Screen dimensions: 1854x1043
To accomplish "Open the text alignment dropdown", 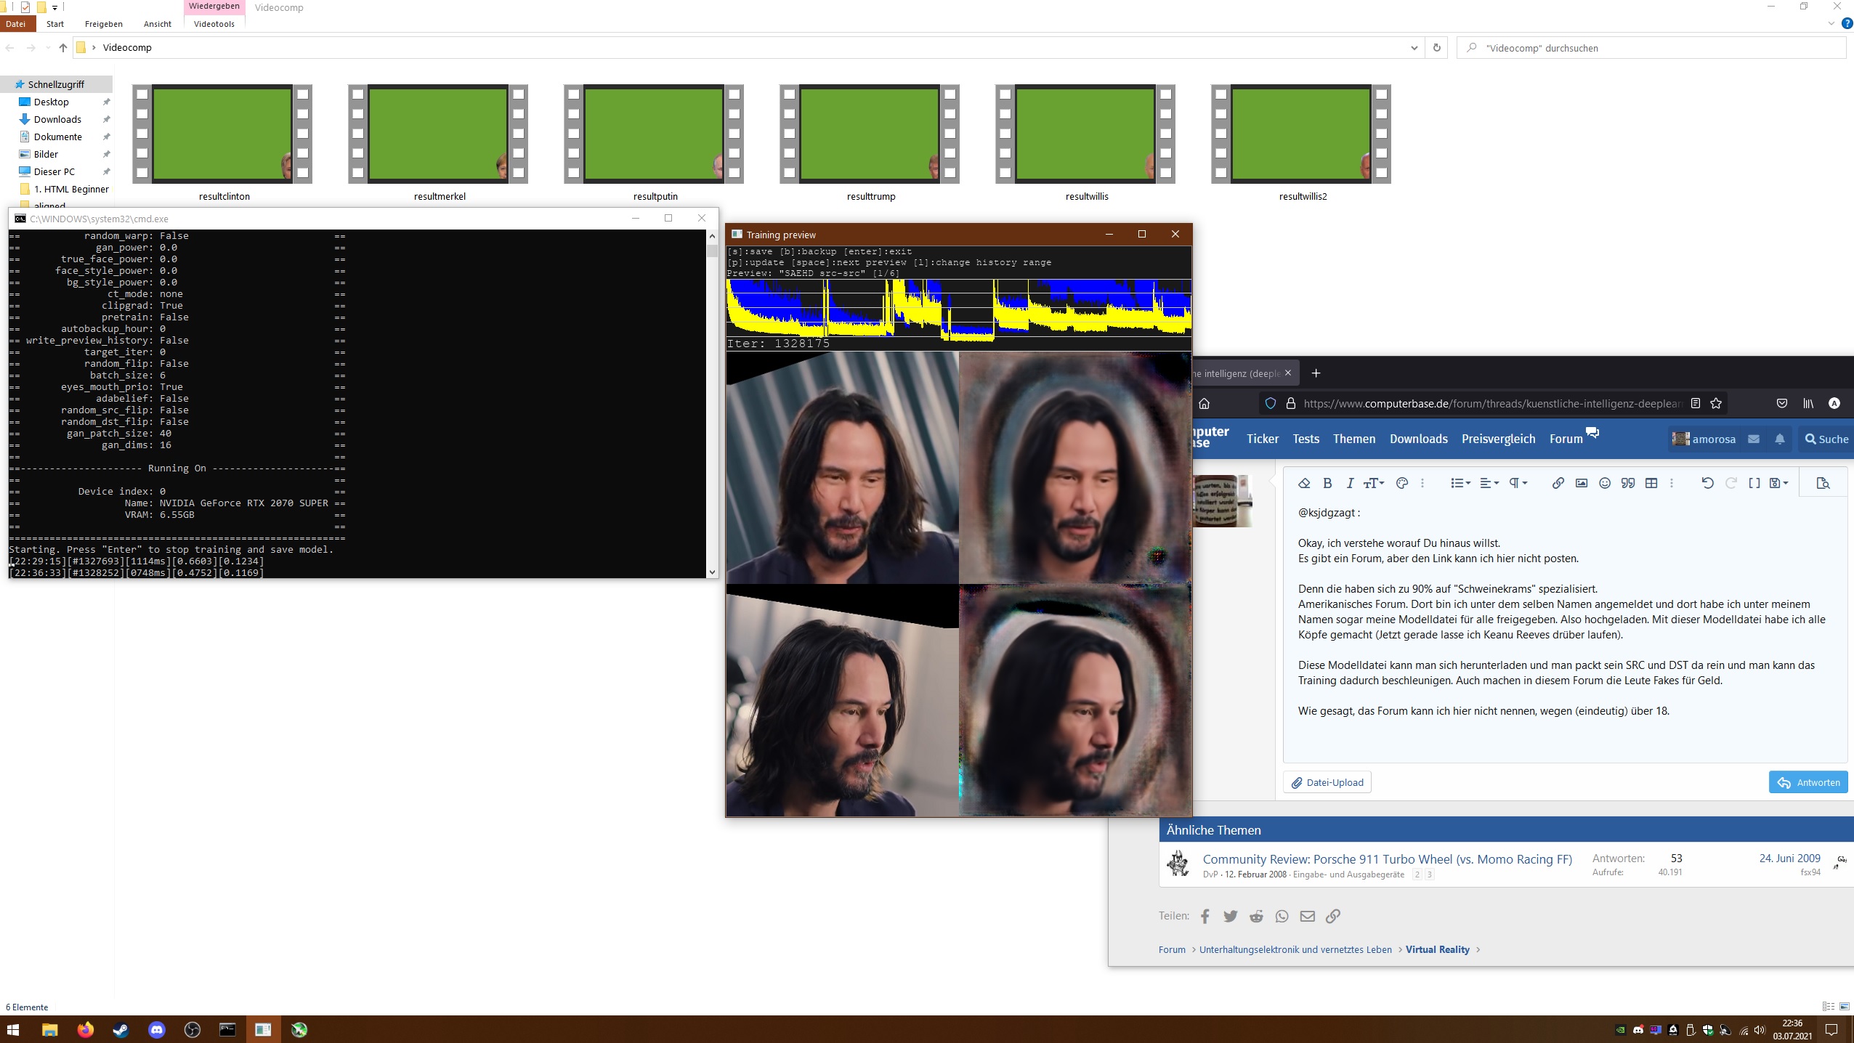I will [1489, 483].
